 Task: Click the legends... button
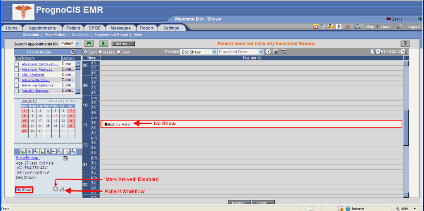[x=240, y=203]
